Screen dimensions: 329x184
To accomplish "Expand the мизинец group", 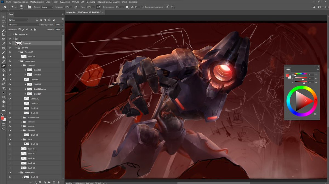I will 21,126.
